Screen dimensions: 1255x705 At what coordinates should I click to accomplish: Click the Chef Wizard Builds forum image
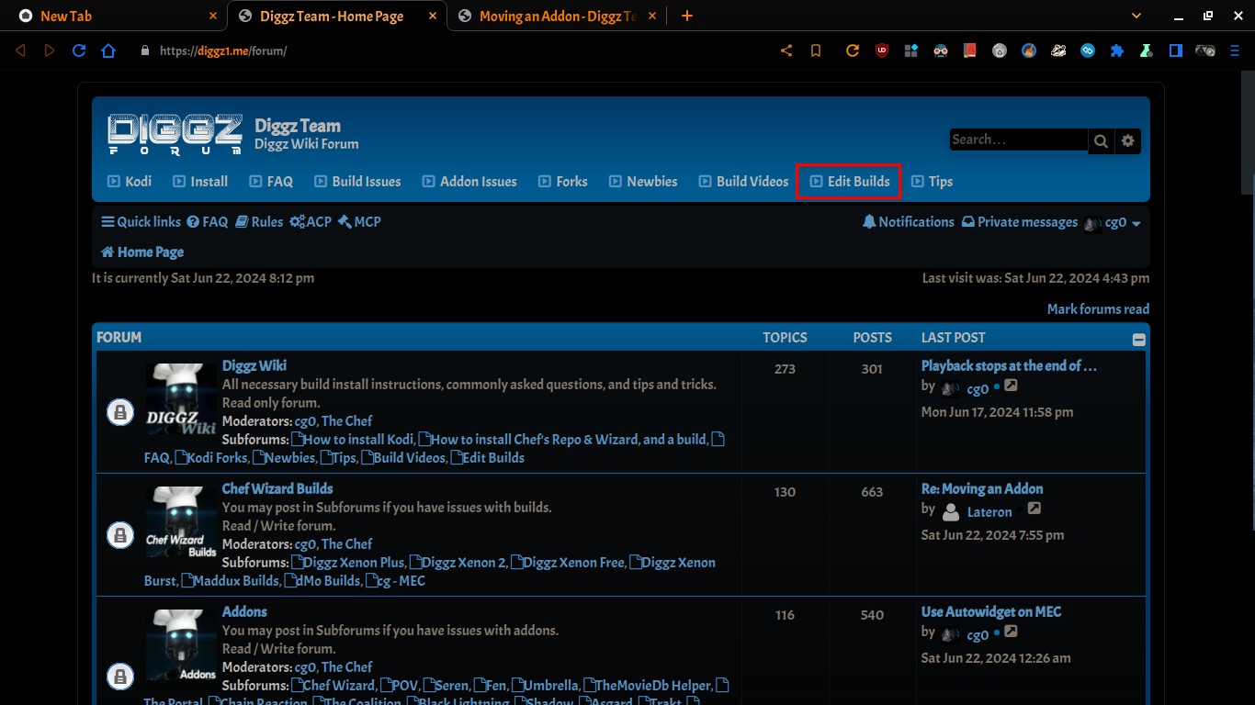[182, 522]
